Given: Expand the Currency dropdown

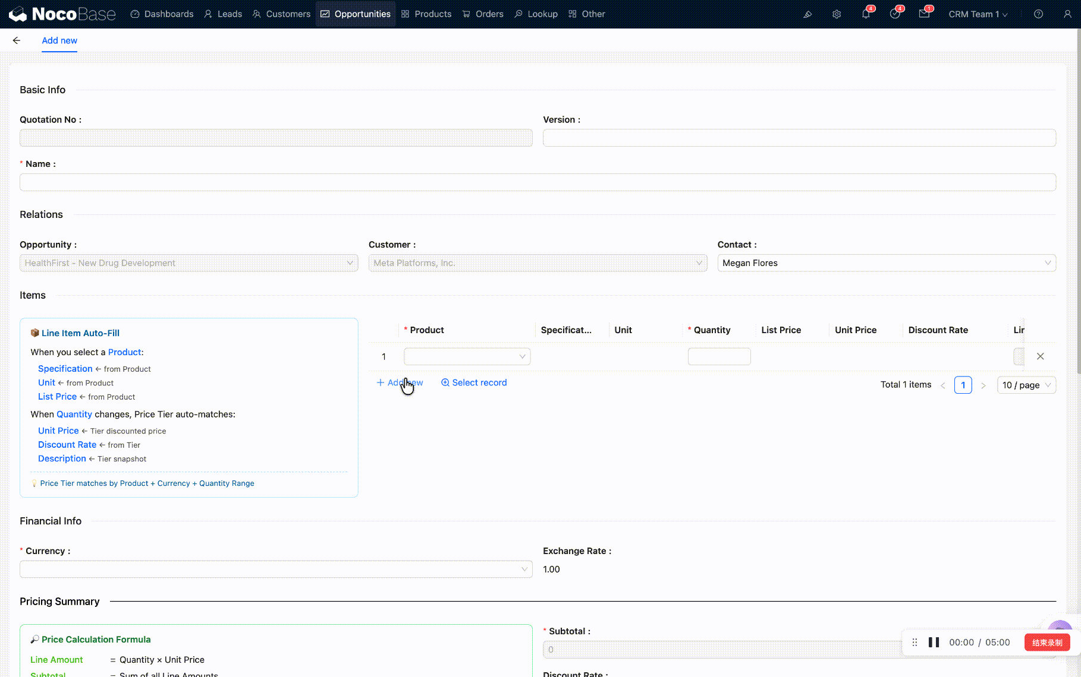Looking at the screenshot, I should (x=276, y=569).
